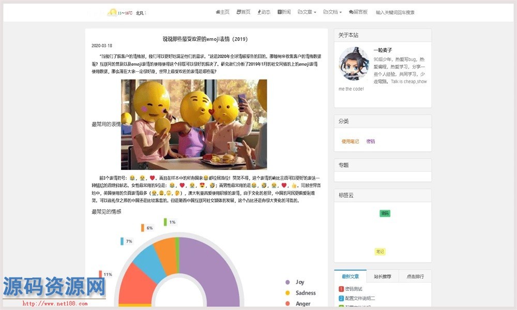Click the keyword search input field

point(396,12)
